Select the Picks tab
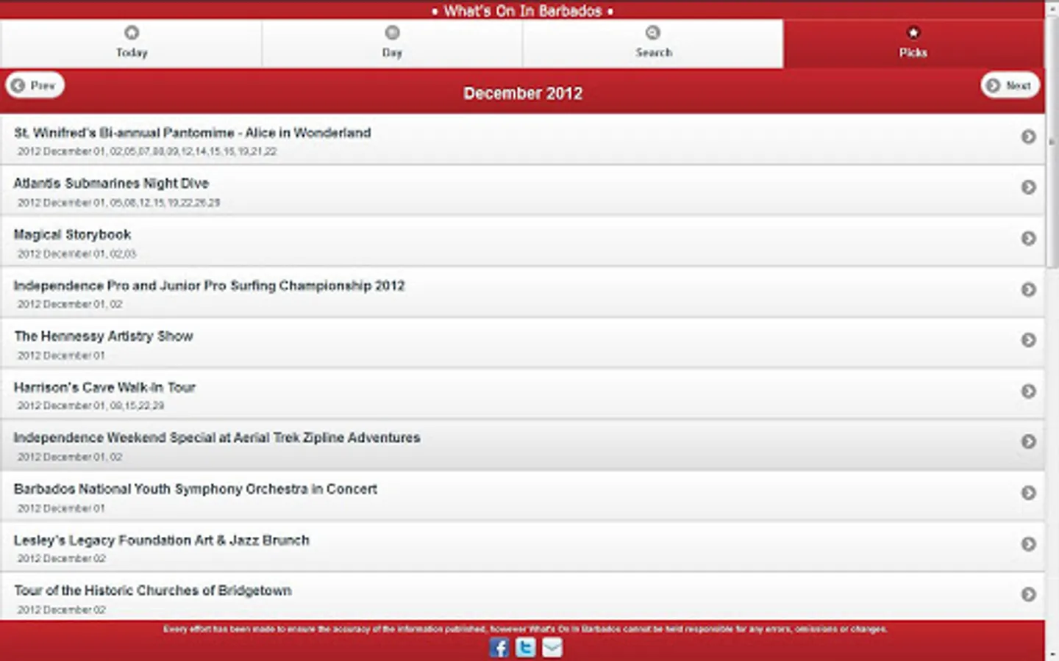This screenshot has height=661, width=1059. pos(913,43)
